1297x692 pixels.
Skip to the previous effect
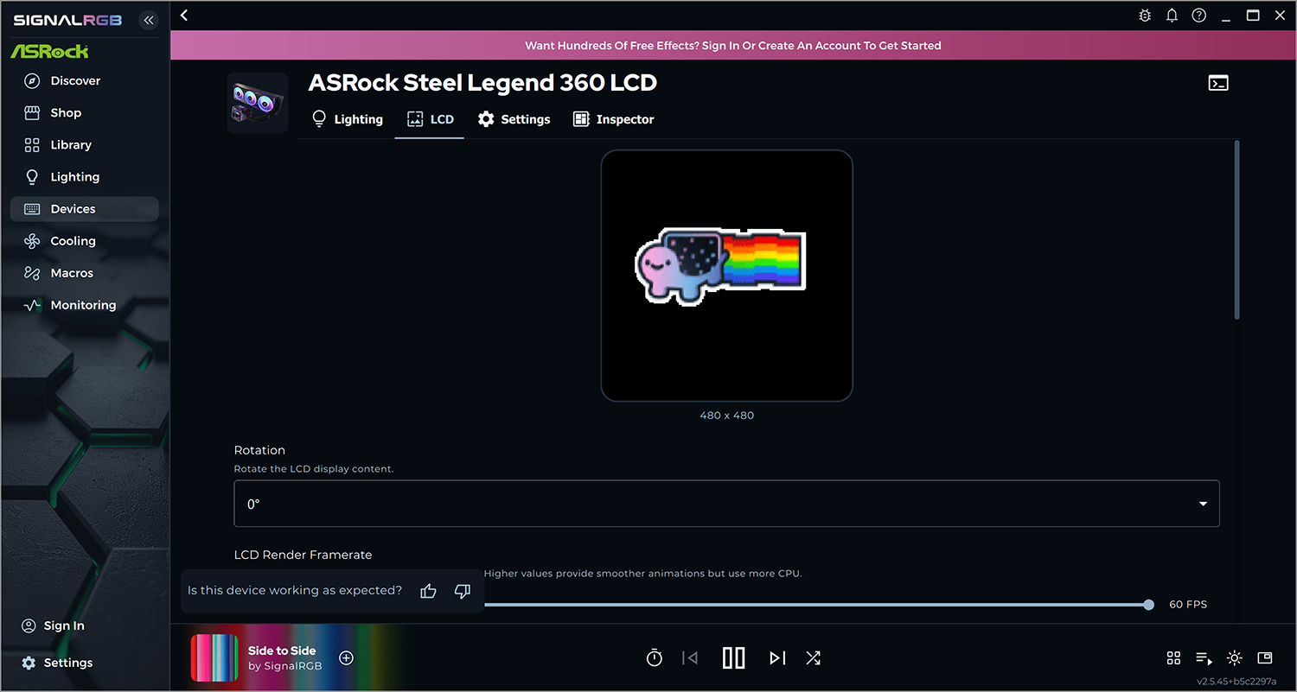(x=690, y=658)
